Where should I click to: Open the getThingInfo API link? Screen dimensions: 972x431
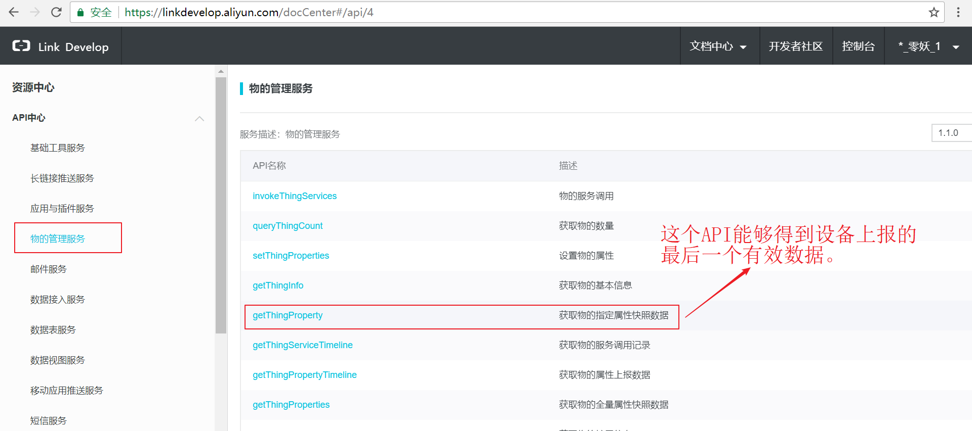coord(278,285)
